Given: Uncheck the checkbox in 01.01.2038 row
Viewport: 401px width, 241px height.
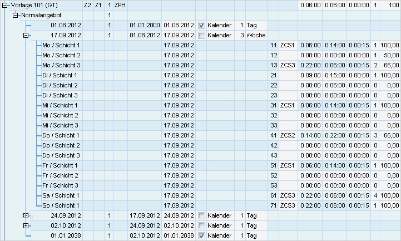Looking at the screenshot, I should point(201,235).
